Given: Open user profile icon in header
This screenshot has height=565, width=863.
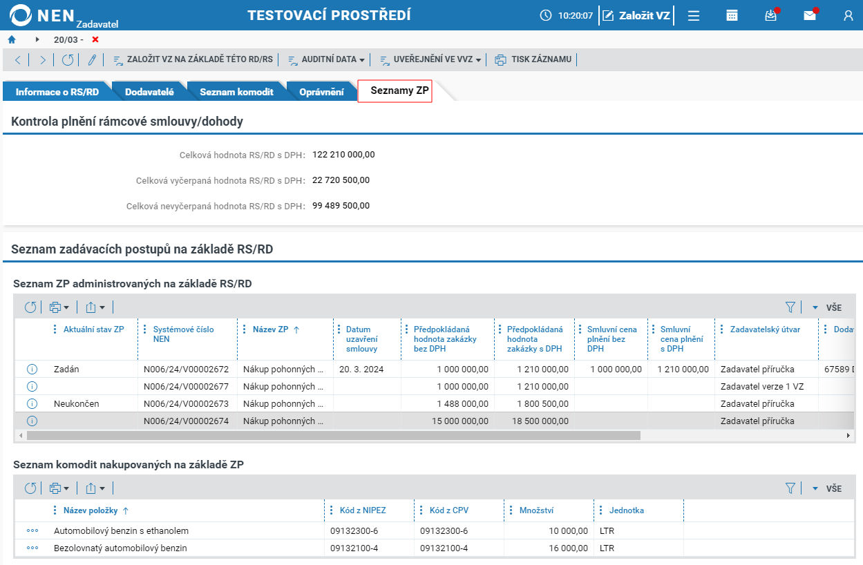Looking at the screenshot, I should [848, 15].
